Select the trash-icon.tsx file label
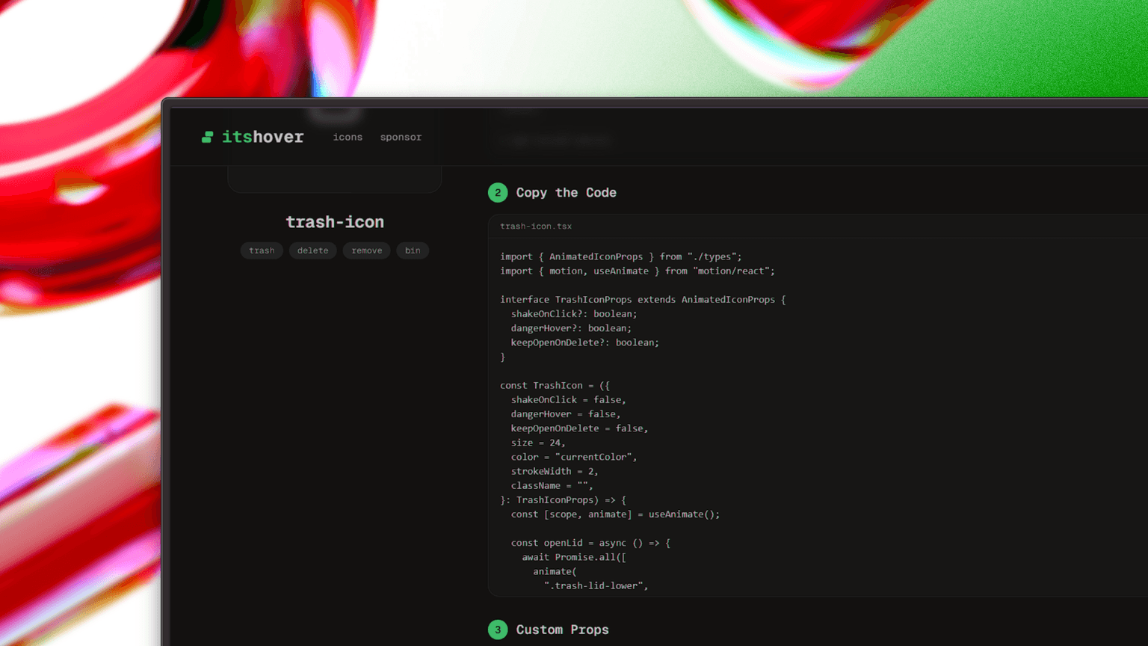The width and height of the screenshot is (1148, 646). 536,226
